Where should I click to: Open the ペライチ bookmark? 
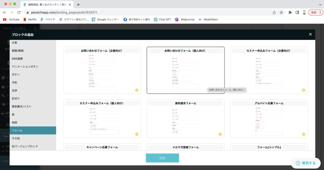click(x=48, y=20)
